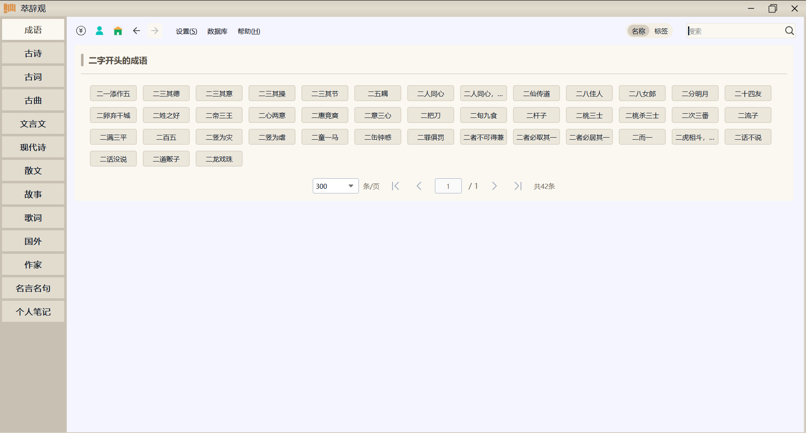View the idiom 二龙戏珠
This screenshot has width=806, height=433.
tap(219, 159)
